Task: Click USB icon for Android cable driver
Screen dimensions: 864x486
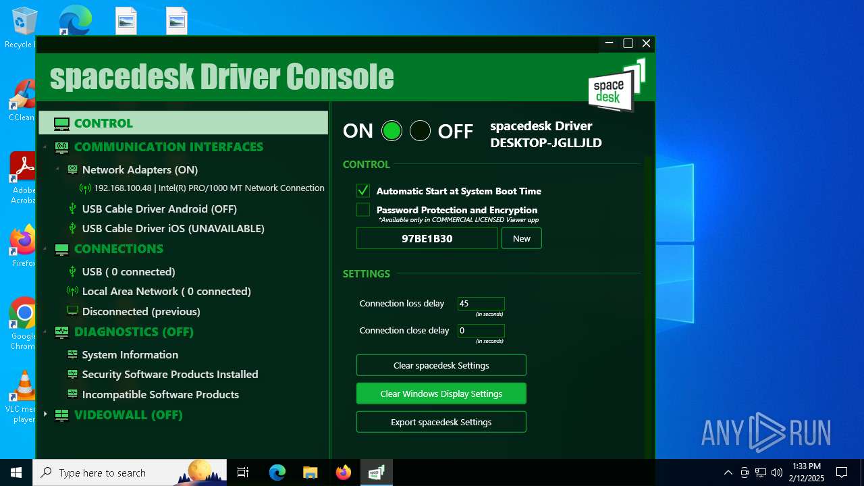Action: tap(73, 209)
